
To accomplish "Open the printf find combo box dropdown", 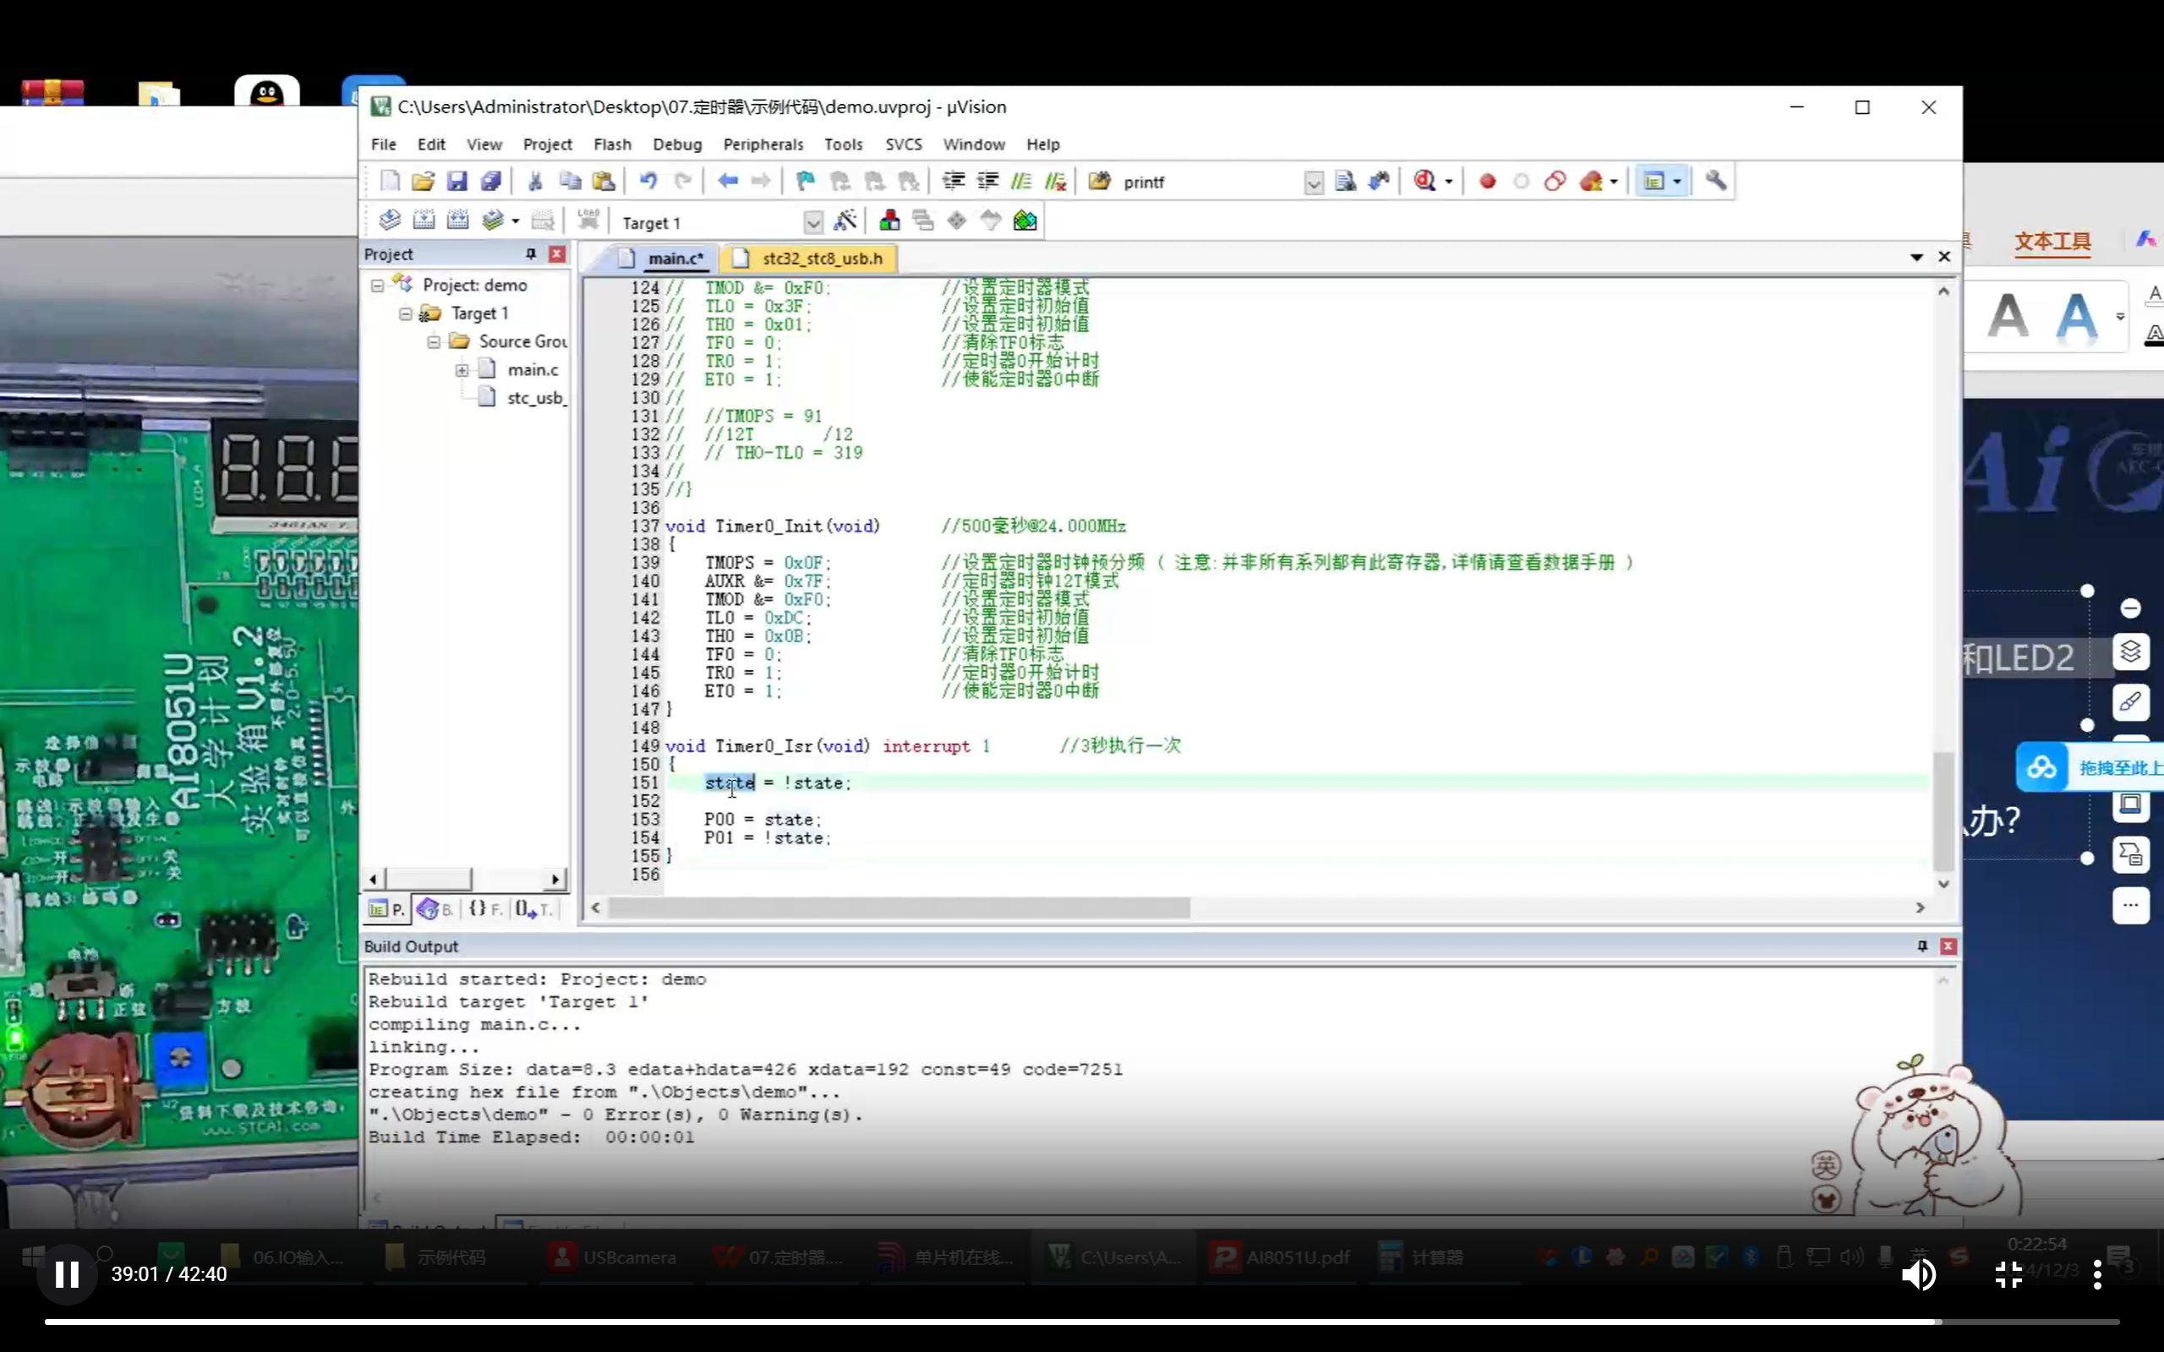I will tap(1313, 183).
